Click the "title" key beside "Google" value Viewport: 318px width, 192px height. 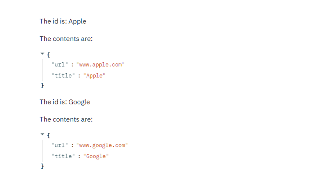(x=63, y=156)
